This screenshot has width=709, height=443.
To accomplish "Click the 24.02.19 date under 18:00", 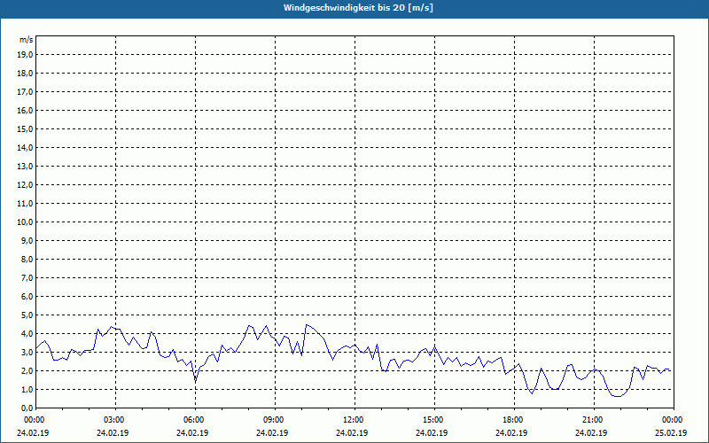I will click(x=511, y=432).
